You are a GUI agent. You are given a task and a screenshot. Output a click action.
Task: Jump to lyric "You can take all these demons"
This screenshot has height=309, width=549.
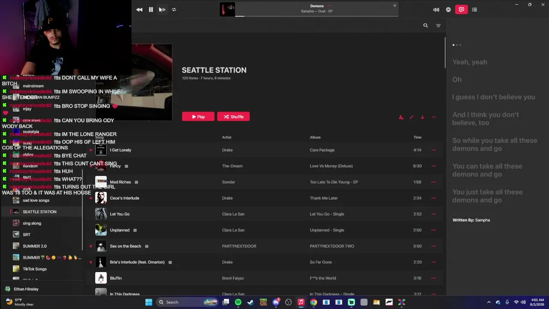click(x=487, y=170)
